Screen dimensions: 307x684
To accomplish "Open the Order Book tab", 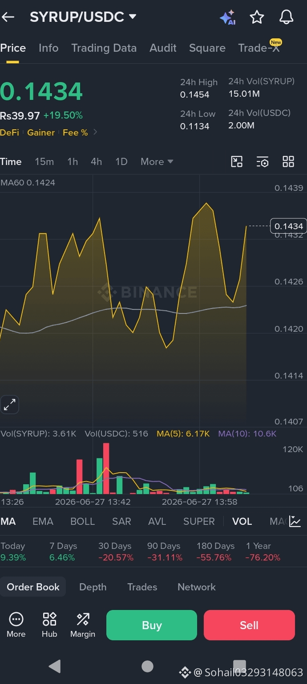I will tap(33, 587).
